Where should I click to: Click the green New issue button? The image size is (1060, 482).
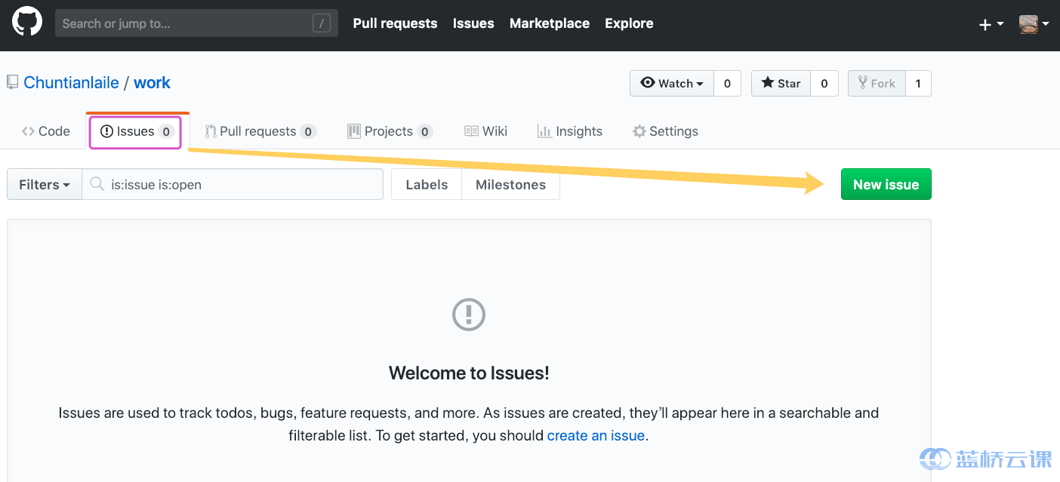click(x=886, y=184)
